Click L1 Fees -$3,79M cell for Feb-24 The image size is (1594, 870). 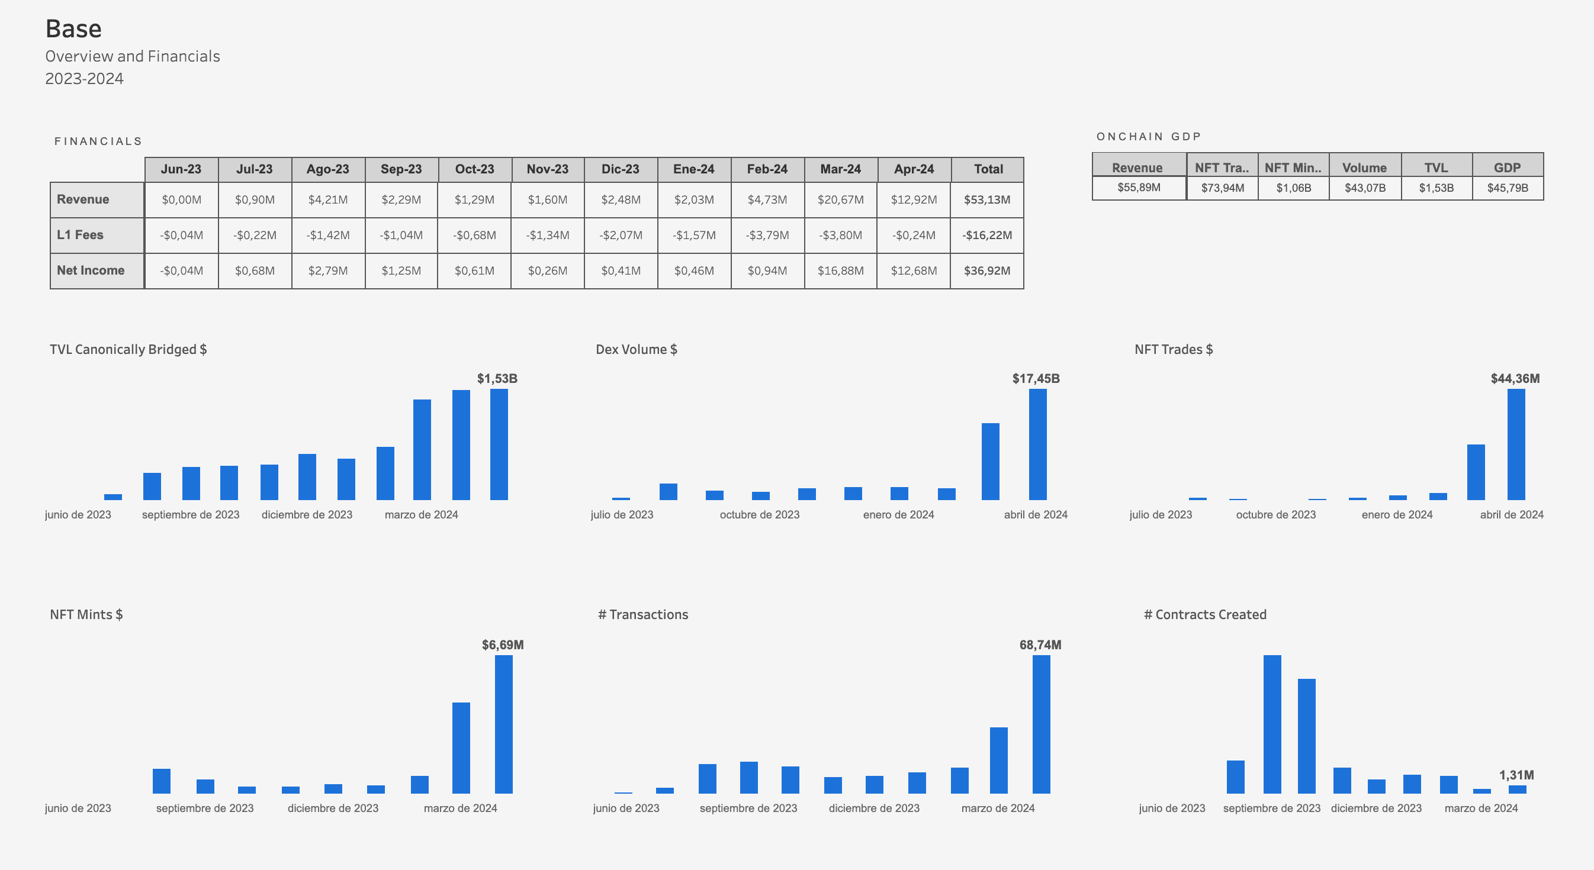click(x=767, y=235)
